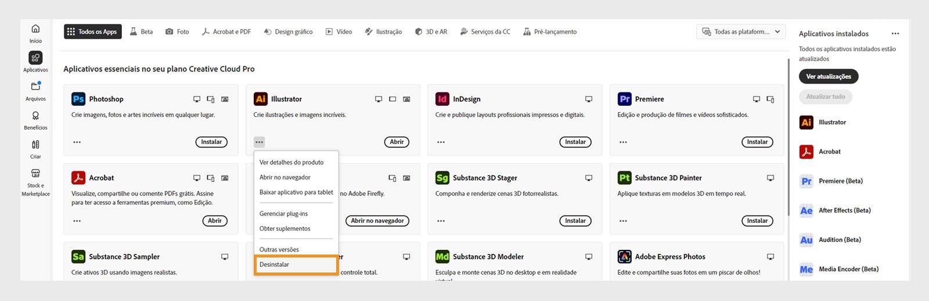
Task: Open Acrobat card more options menu
Action: [x=77, y=221]
